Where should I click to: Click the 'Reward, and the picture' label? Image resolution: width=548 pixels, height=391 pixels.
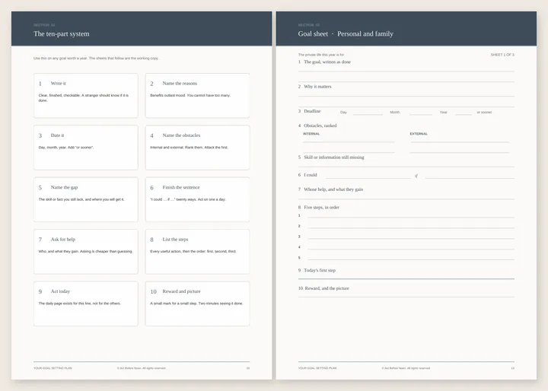327,288
